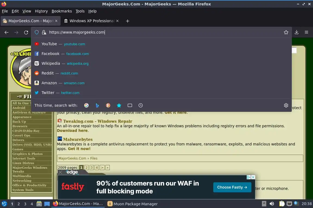Viewport: 313px width, 208px height.
Task: Open the Downloads panel icon
Action: tap(297, 32)
